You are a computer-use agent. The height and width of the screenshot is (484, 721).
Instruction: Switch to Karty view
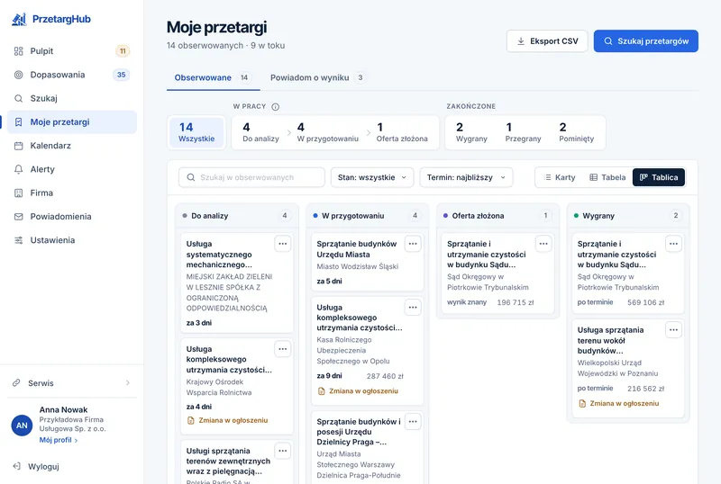[x=560, y=177]
